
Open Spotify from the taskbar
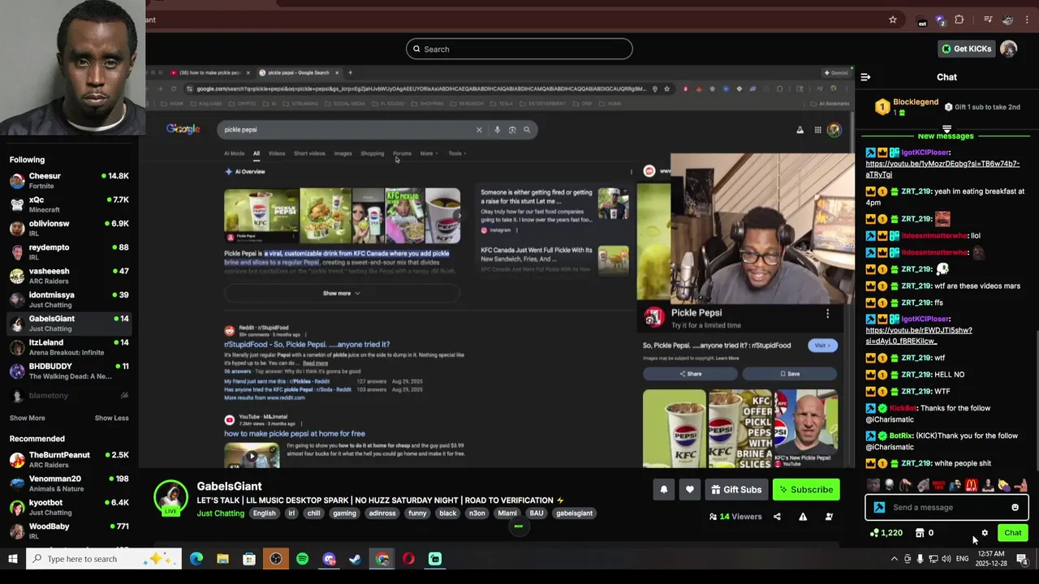click(x=302, y=559)
